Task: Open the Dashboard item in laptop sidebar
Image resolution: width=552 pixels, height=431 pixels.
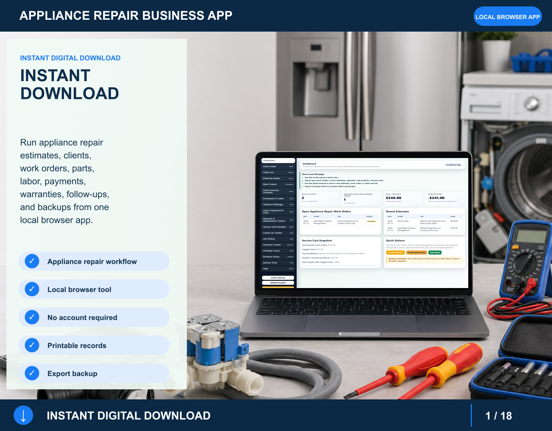Action: click(x=278, y=161)
